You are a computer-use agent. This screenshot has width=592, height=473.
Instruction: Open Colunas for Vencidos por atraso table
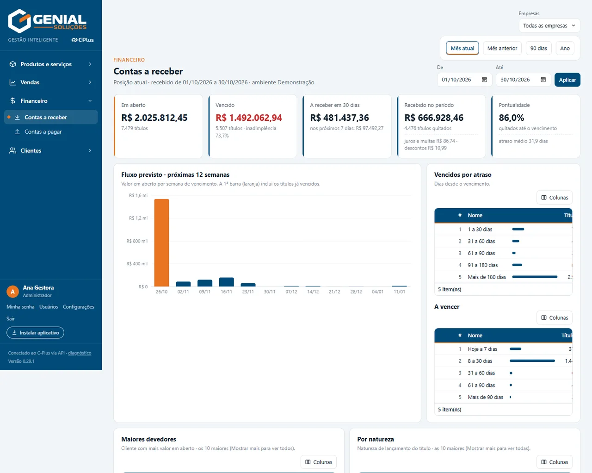555,198
